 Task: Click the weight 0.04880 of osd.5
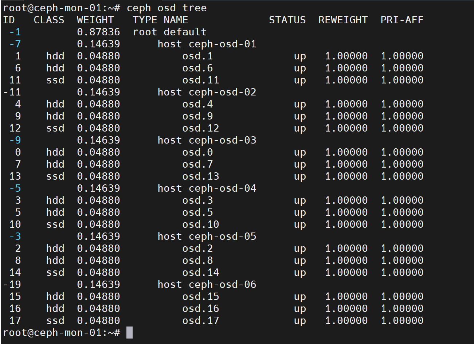coord(98,212)
